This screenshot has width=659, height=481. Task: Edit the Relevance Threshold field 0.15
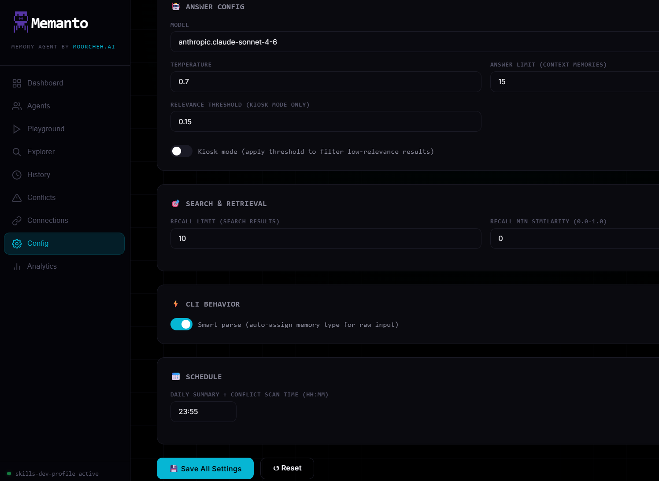326,122
